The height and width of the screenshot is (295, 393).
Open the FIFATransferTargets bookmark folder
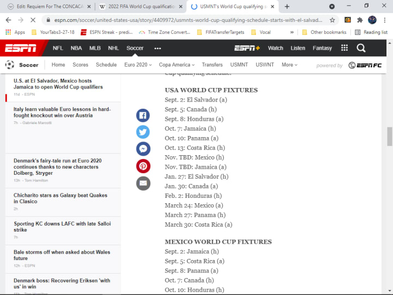221,32
